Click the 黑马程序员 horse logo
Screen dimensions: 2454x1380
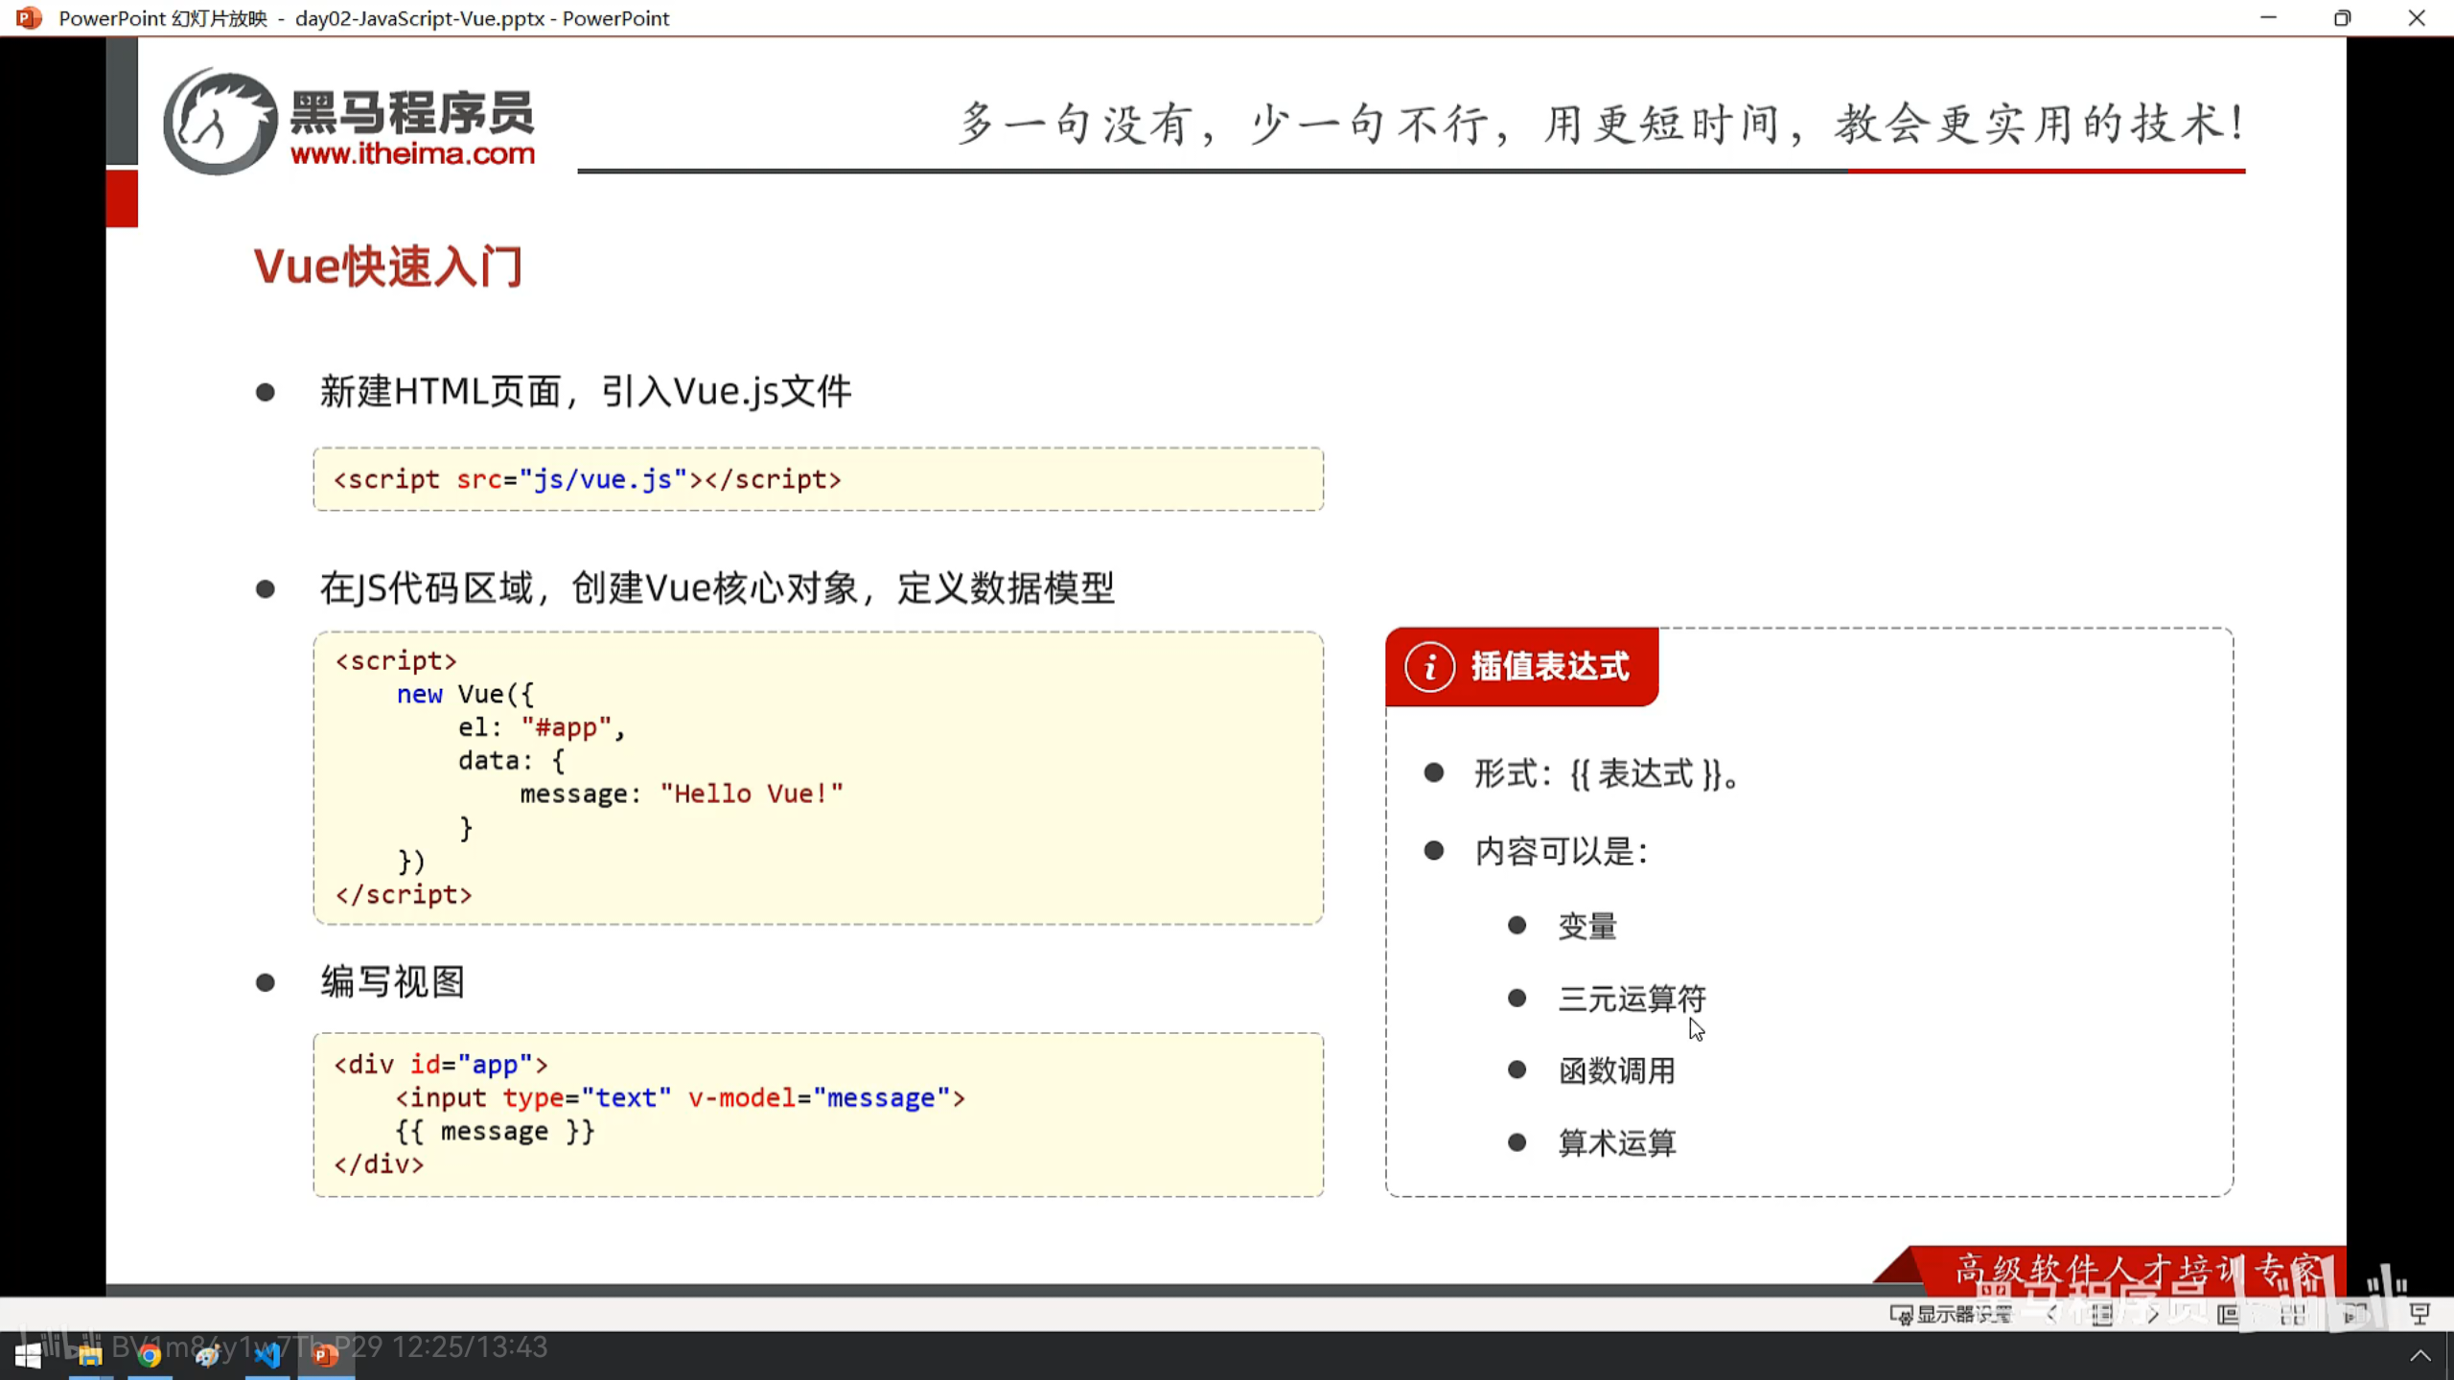[220, 121]
